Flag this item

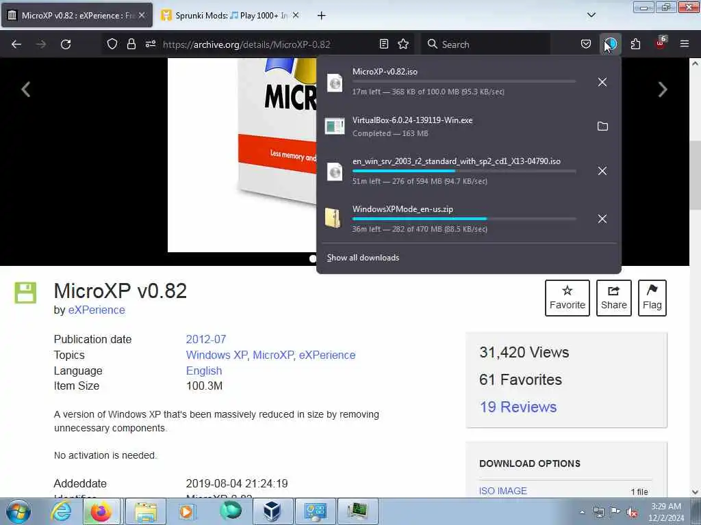652,298
